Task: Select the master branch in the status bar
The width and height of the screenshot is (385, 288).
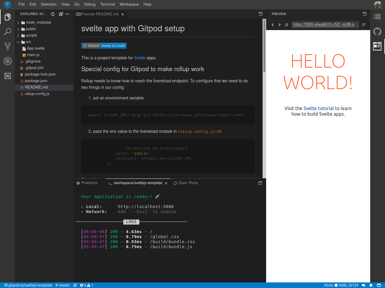Action: tap(62, 285)
